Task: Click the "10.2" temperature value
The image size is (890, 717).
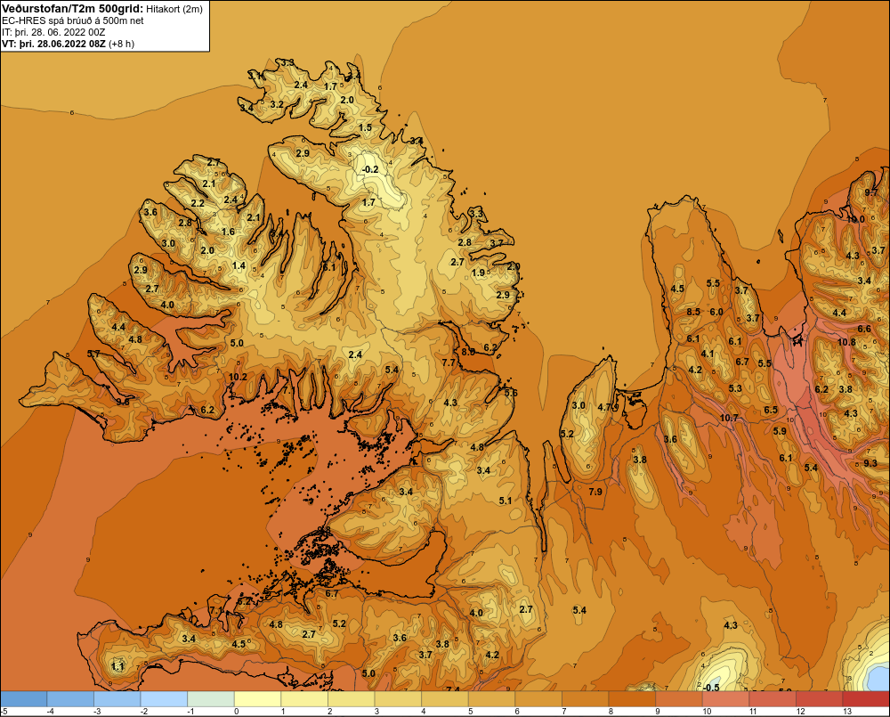Action: (x=238, y=377)
